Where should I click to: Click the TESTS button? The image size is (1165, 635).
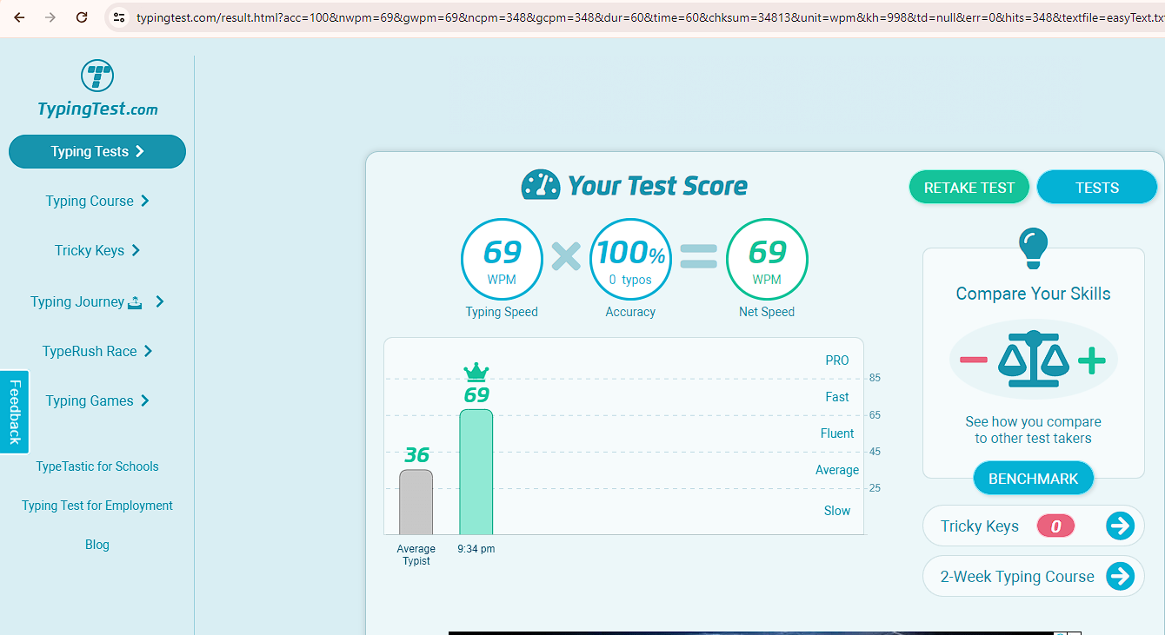coord(1097,187)
